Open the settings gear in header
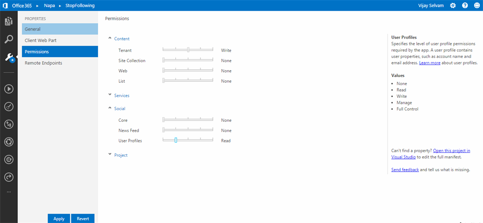483x223 pixels. click(453, 6)
